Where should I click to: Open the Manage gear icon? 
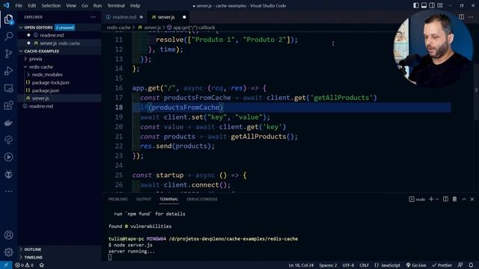click(8, 253)
